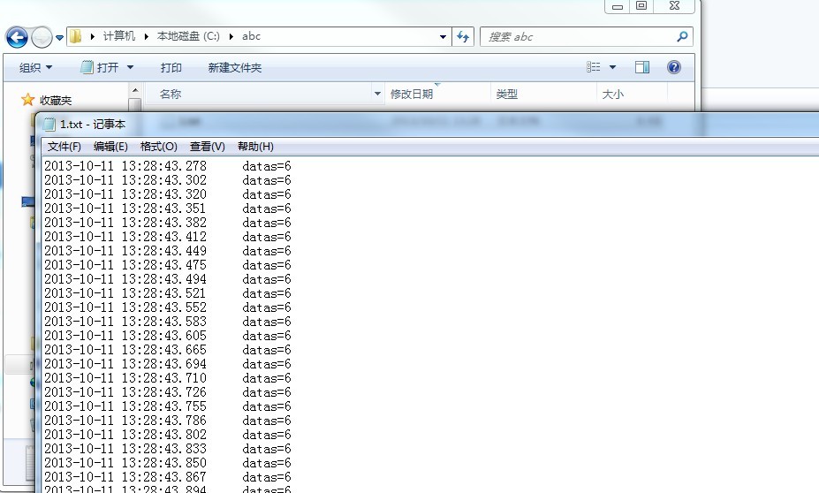Click inside the 搜索 abc search field

click(574, 37)
